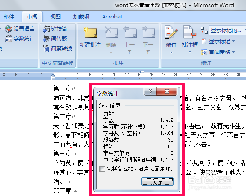This screenshot has height=196, width=246.
Task: Click the first line indent marker on ruler
Action: tap(142, 72)
